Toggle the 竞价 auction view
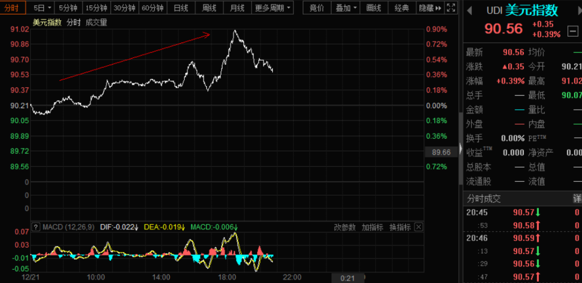Image resolution: width=582 pixels, height=283 pixels. point(317,8)
